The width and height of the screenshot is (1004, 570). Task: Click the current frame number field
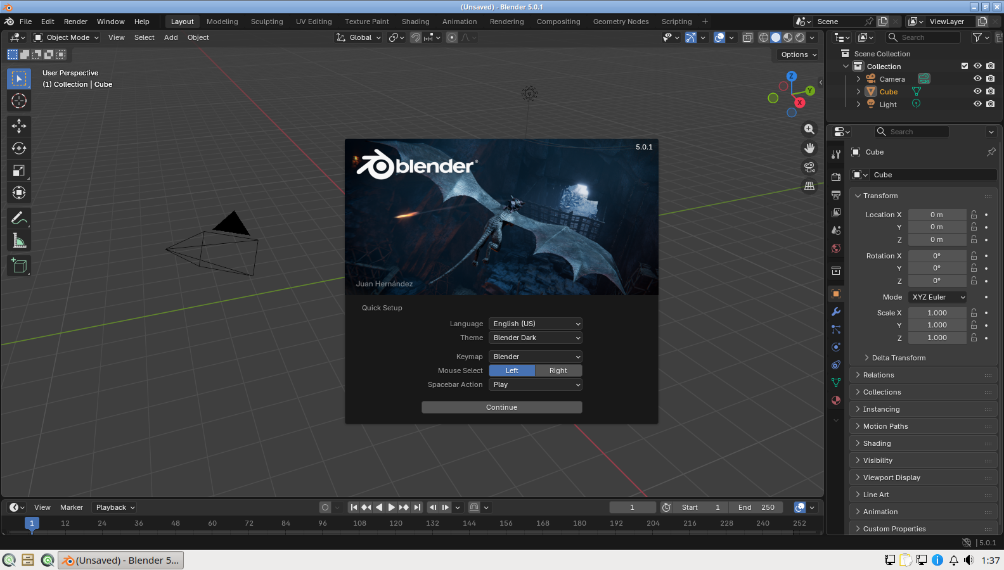tap(633, 507)
